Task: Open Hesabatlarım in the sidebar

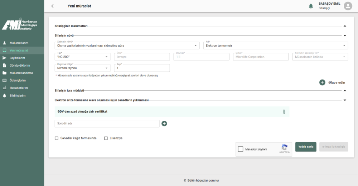Action: 19,88
